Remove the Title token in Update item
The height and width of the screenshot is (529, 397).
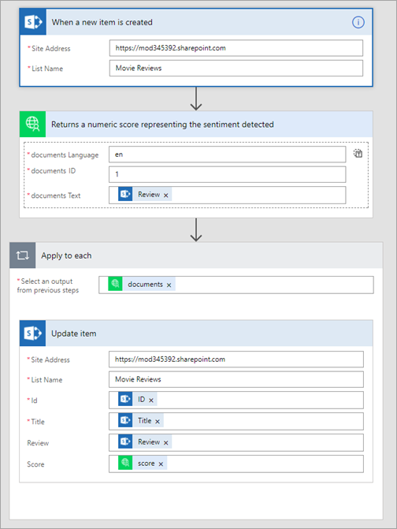(158, 422)
